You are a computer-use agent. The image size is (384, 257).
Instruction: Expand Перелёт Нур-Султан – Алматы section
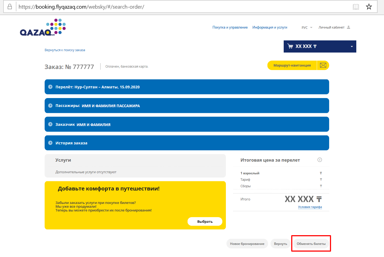pyautogui.click(x=187, y=87)
